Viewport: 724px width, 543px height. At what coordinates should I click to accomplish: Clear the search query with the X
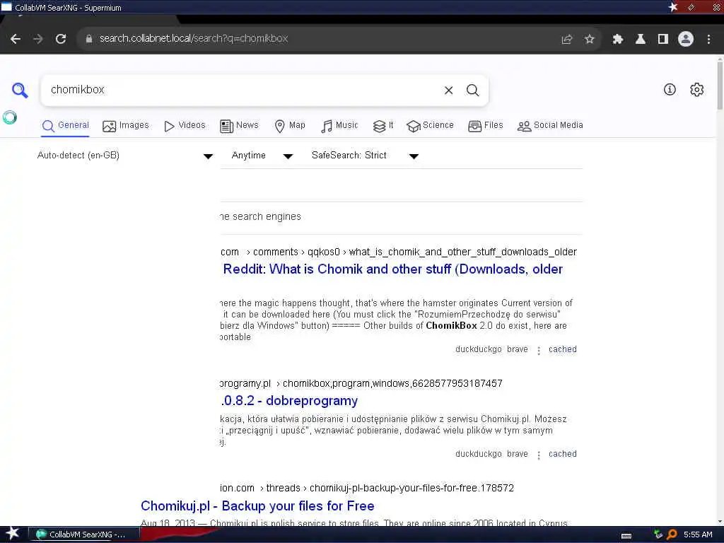click(x=448, y=90)
